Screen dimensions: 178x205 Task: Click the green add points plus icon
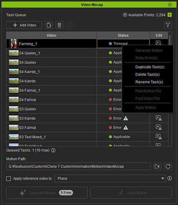pos(169,15)
